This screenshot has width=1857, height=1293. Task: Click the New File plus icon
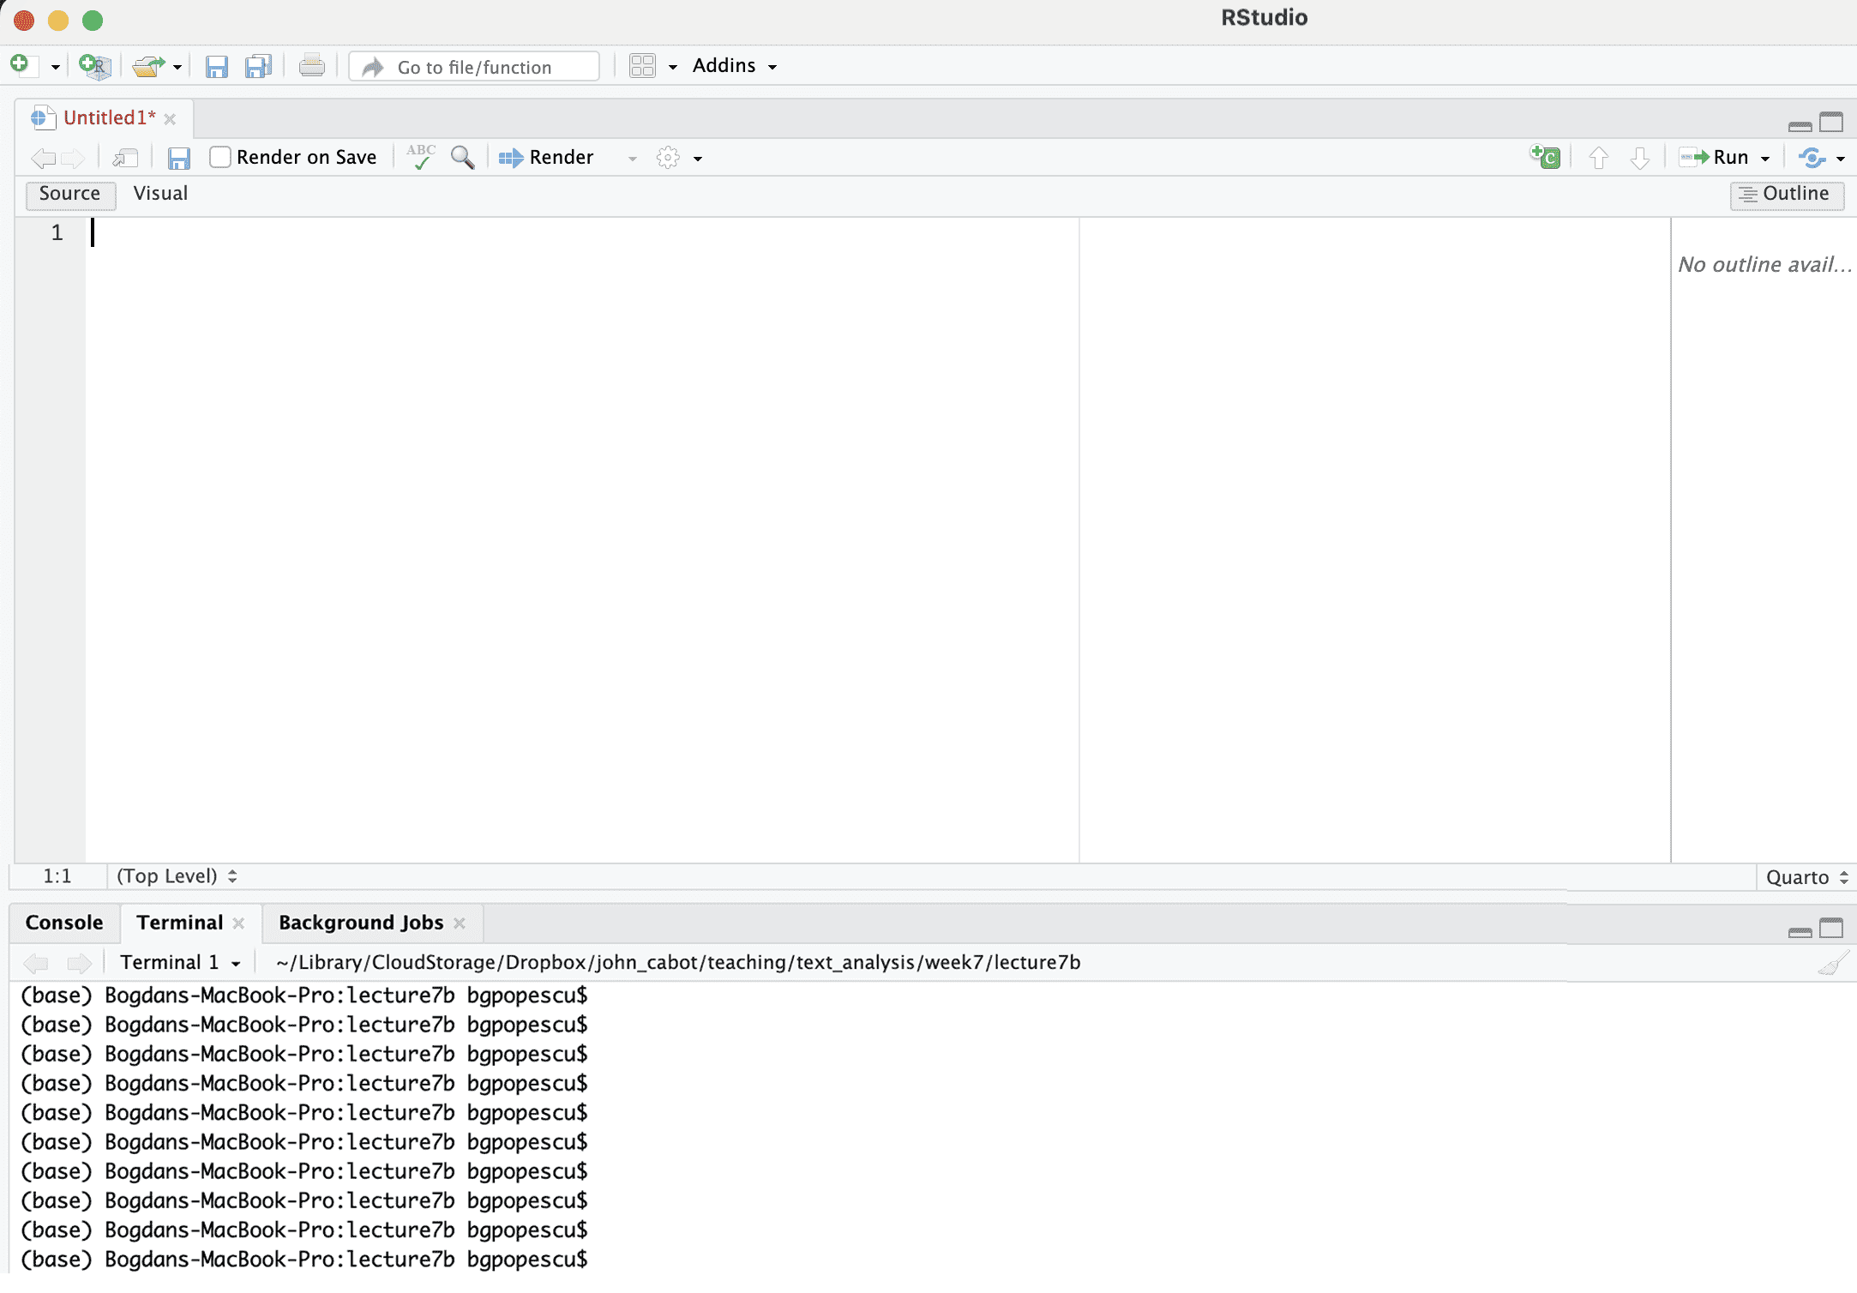[21, 65]
